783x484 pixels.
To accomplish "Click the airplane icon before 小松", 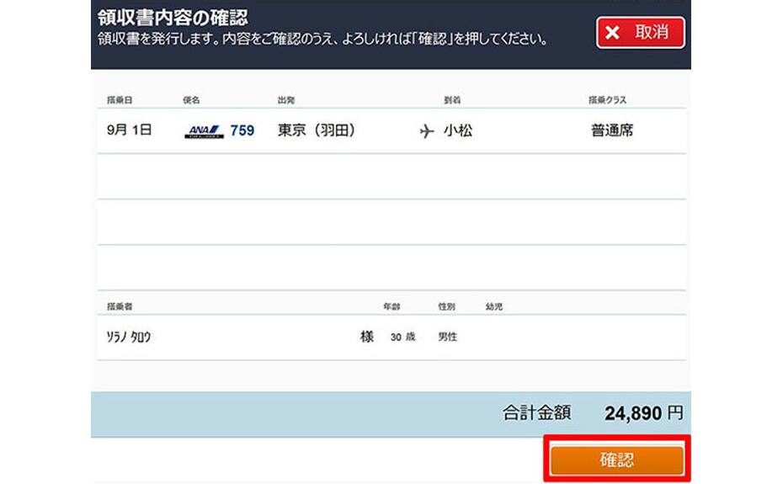I will click(x=427, y=131).
